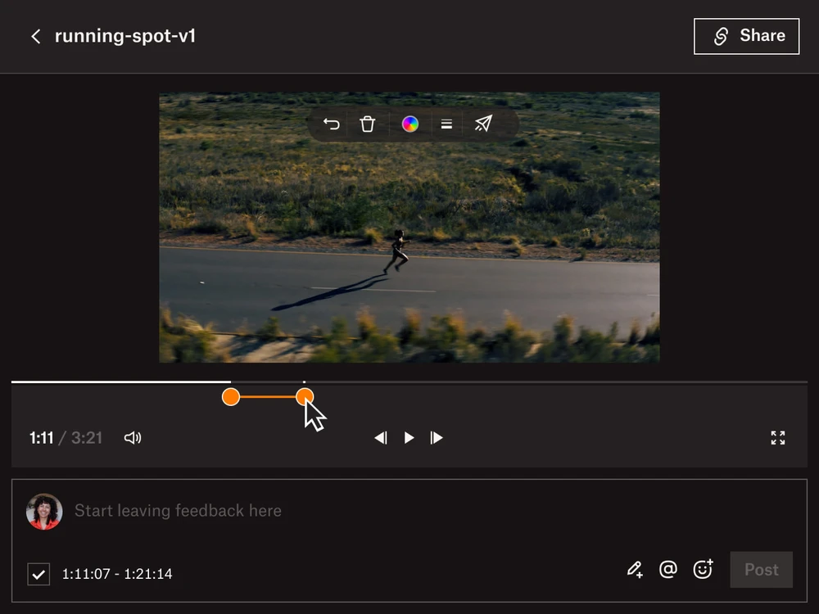The image size is (819, 614).
Task: Open the color wheel picker
Action: tap(409, 124)
